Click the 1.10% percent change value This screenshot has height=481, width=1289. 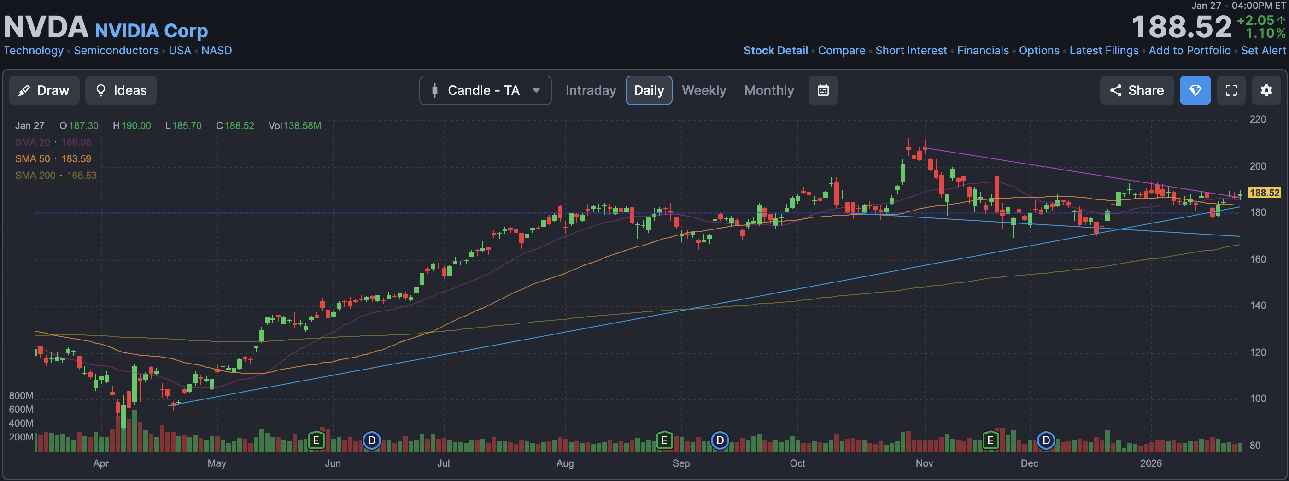pyautogui.click(x=1266, y=34)
